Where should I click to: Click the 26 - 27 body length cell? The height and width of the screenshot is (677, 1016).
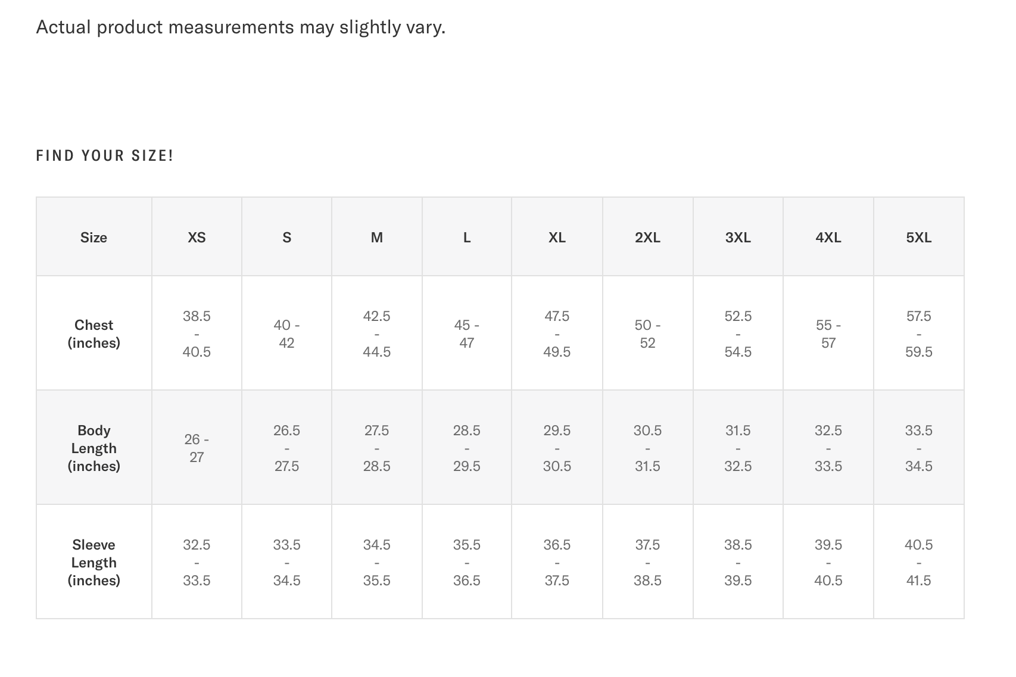click(x=197, y=448)
